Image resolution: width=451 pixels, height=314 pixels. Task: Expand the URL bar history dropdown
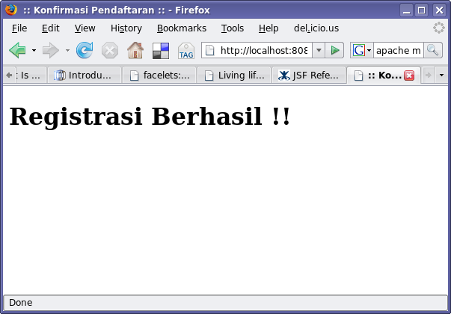[x=318, y=50]
